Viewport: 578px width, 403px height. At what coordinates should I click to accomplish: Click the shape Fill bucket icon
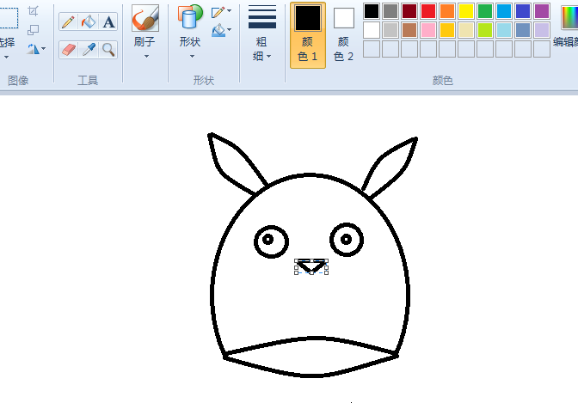218,30
